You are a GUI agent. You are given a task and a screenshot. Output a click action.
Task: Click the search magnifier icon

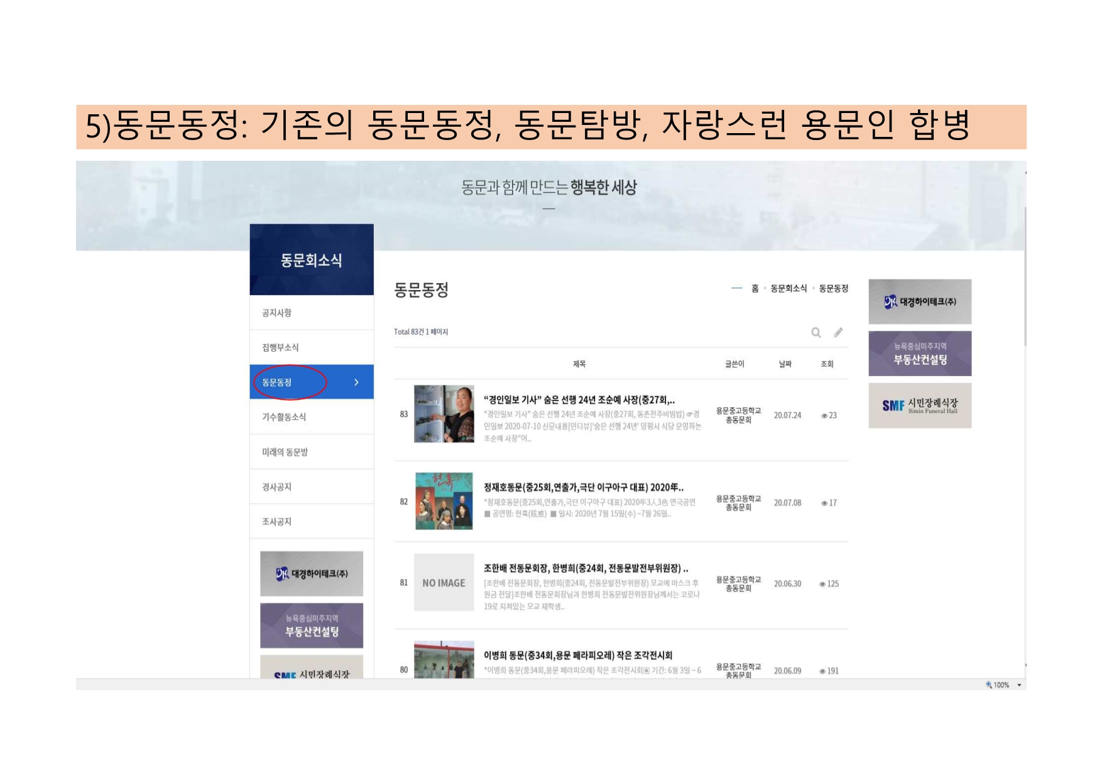tap(816, 333)
